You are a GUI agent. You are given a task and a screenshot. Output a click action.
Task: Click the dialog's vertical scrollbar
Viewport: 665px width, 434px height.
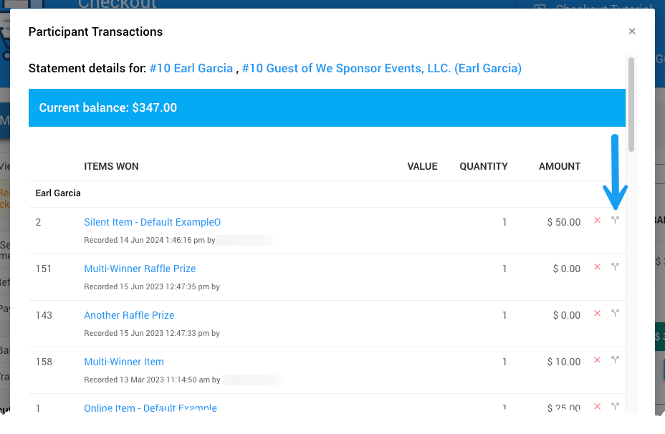pyautogui.click(x=631, y=104)
